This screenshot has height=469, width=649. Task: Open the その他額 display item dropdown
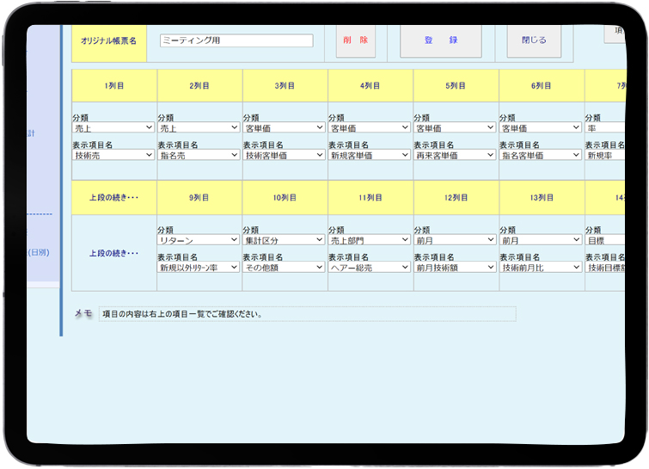[x=285, y=268]
